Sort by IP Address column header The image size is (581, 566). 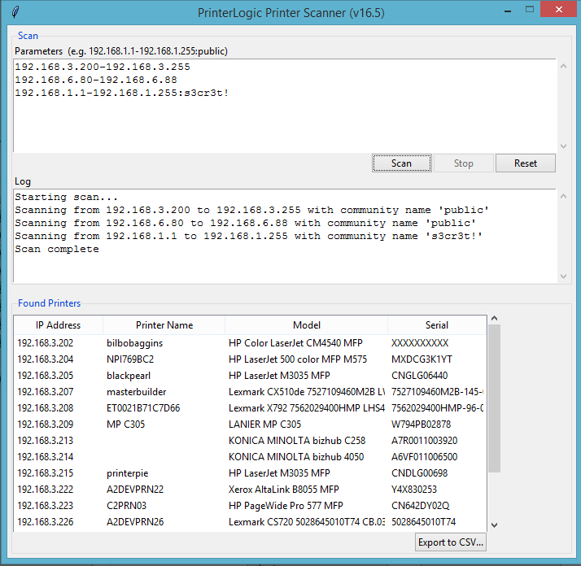click(x=58, y=324)
